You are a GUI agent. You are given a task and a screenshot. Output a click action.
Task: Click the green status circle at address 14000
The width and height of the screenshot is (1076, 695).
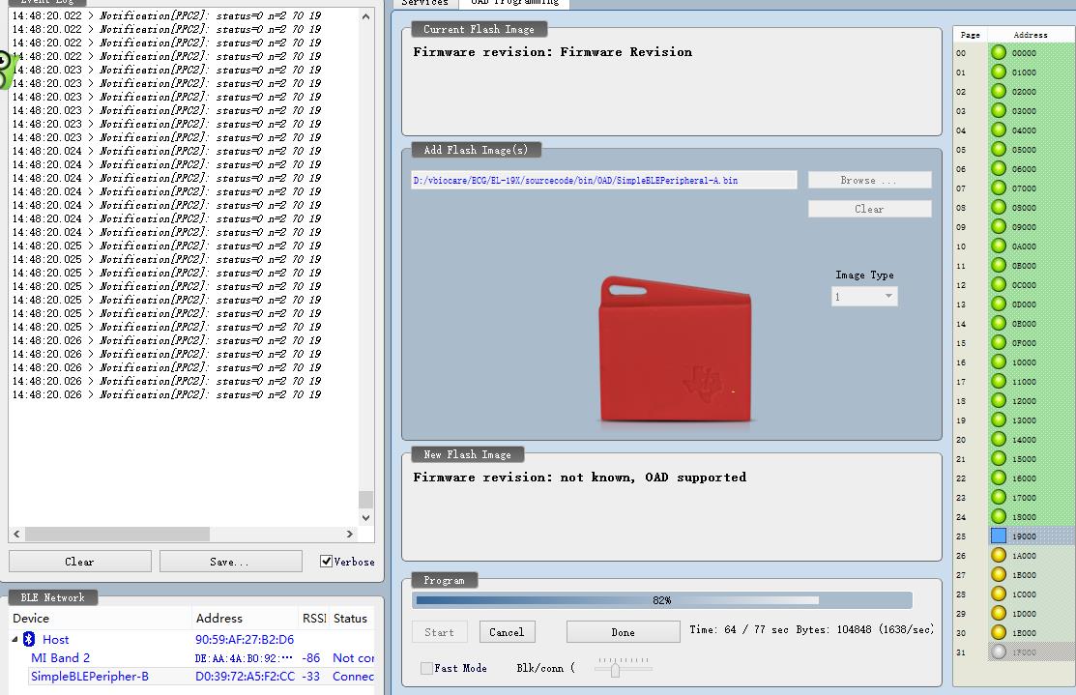pos(999,439)
